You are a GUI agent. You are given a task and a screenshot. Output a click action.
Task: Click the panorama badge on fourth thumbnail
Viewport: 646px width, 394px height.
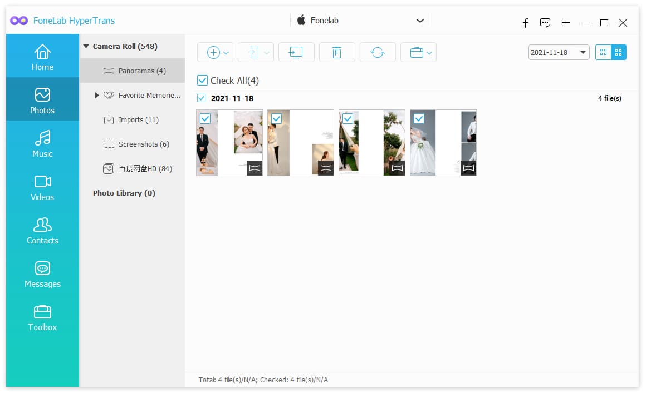(x=468, y=168)
